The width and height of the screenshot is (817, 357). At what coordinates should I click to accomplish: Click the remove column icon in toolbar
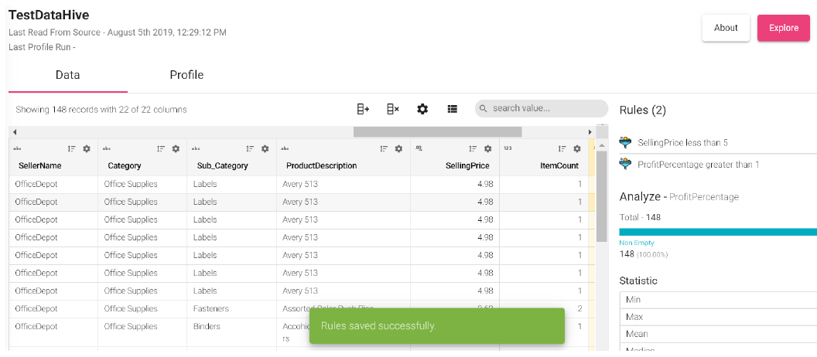tap(392, 110)
